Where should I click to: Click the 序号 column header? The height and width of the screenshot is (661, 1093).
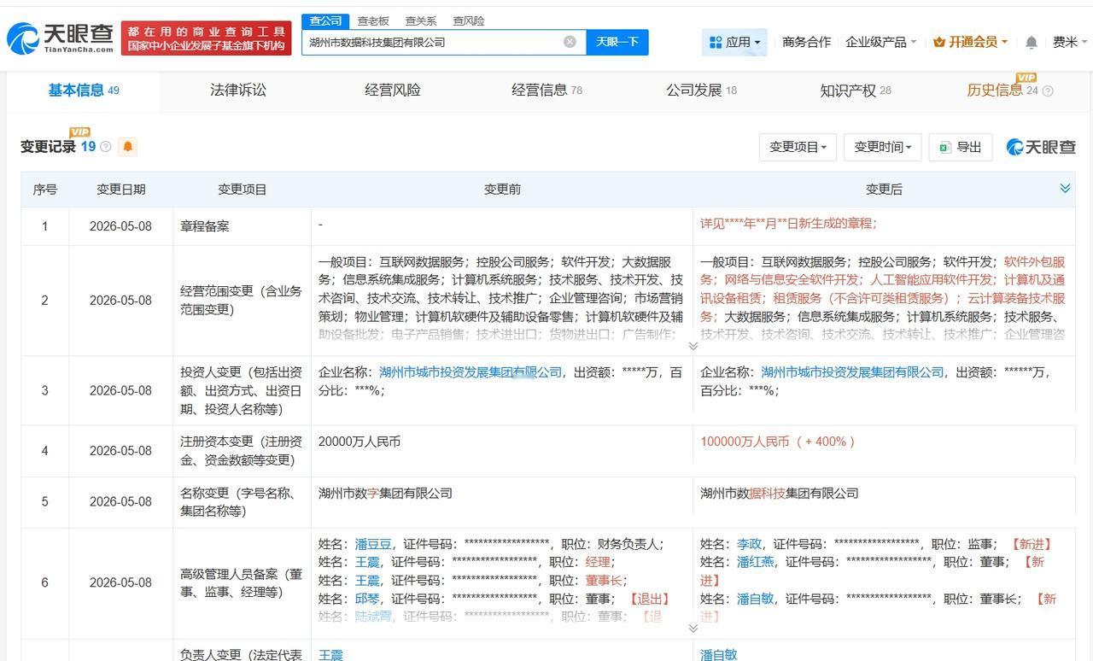click(x=44, y=190)
